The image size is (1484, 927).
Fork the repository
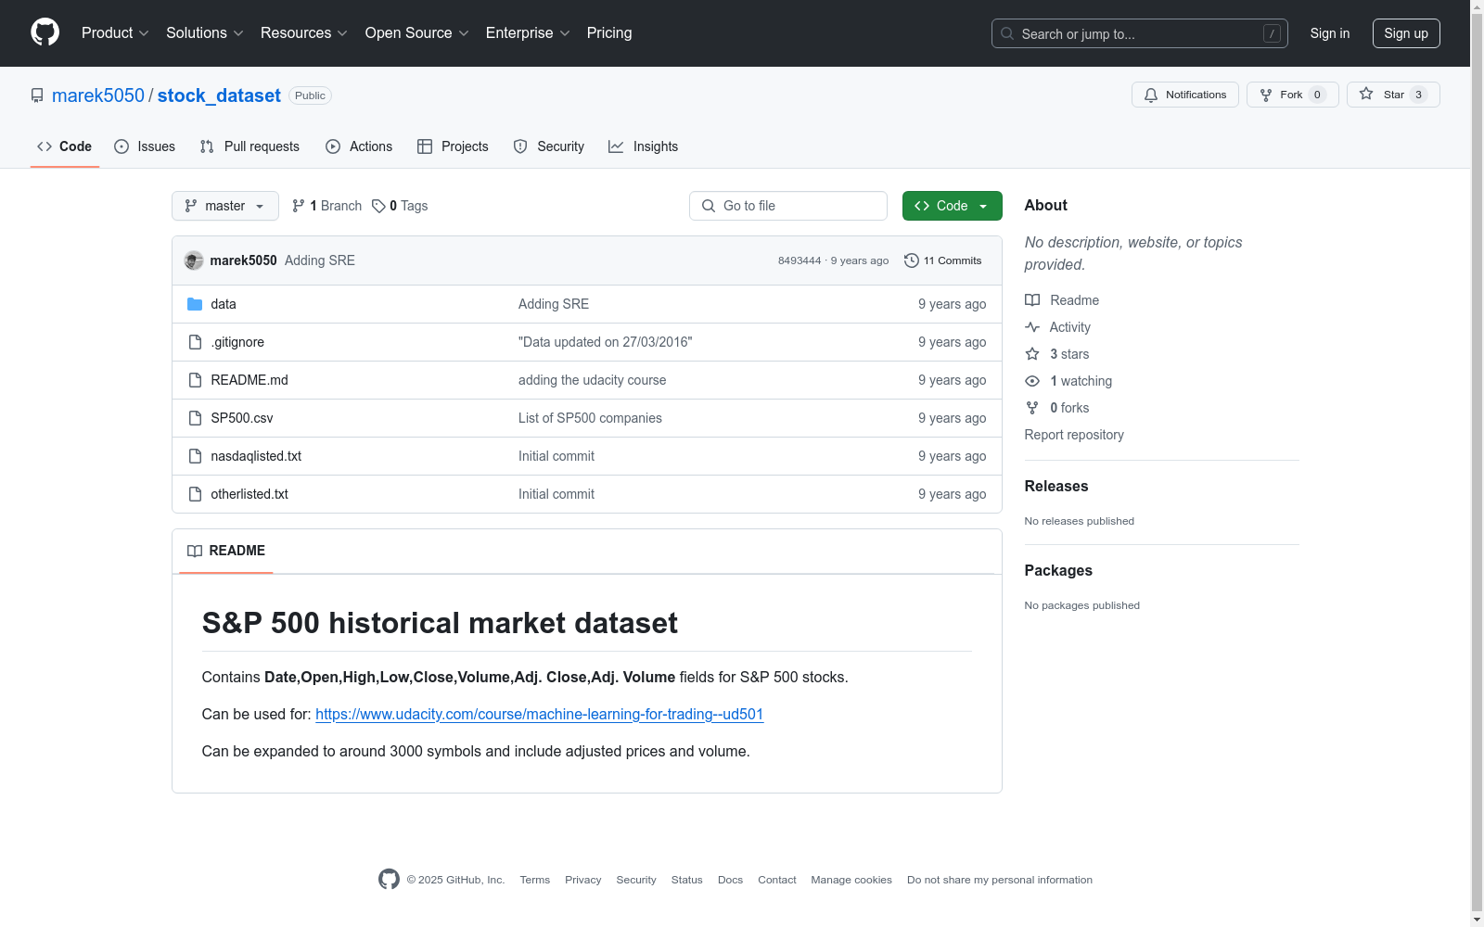click(1292, 95)
